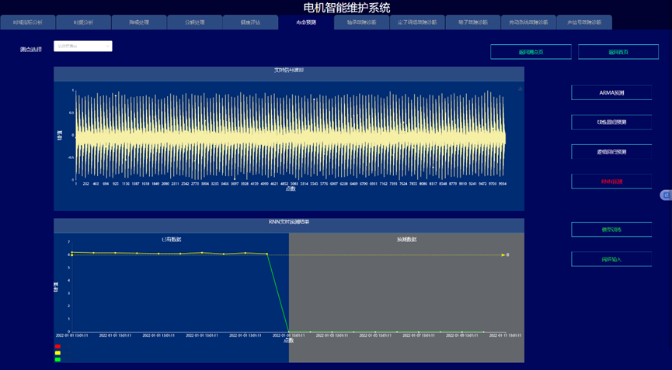Select the last tab, acoustic signal fault diagnosis
The image size is (672, 370).
point(584,22)
